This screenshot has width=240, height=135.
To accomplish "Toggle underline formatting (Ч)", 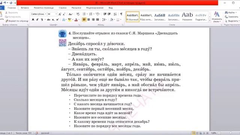I will (42, 19).
